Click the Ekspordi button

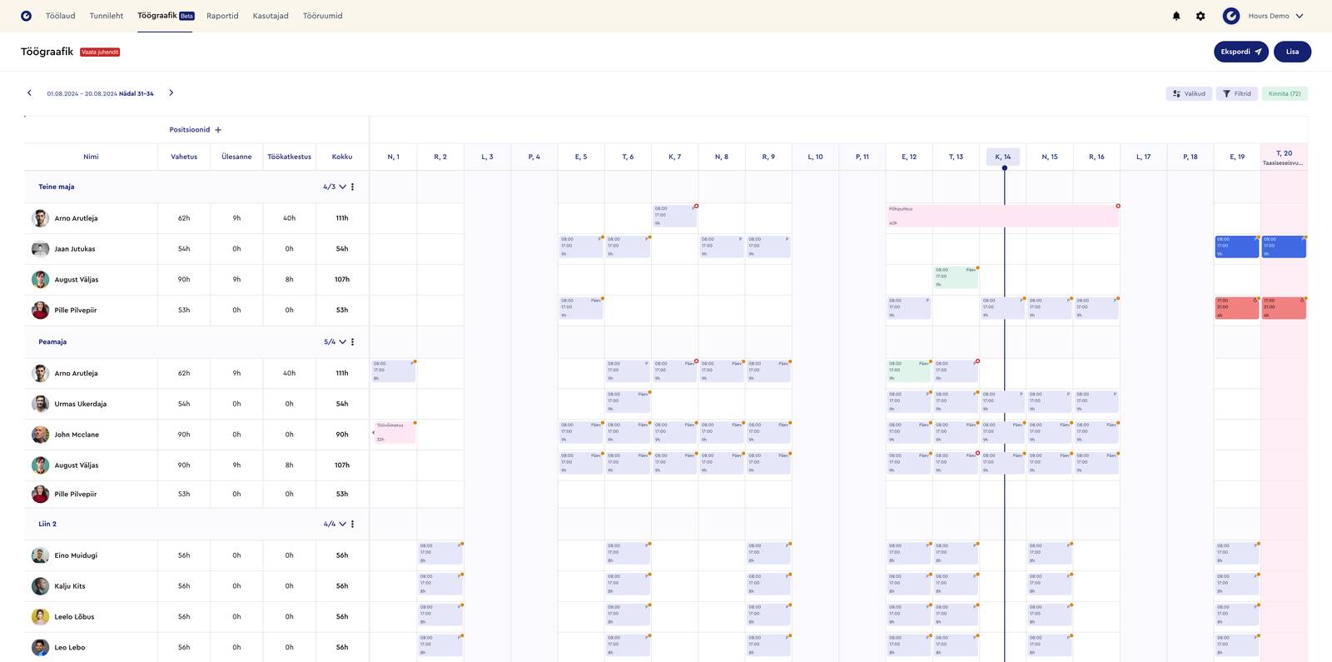click(x=1240, y=52)
